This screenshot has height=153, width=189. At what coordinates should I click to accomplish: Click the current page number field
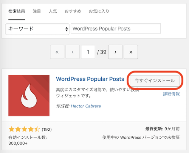point(88,52)
